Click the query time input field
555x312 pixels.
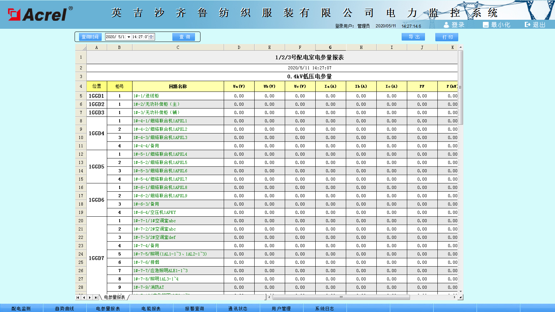coord(140,37)
